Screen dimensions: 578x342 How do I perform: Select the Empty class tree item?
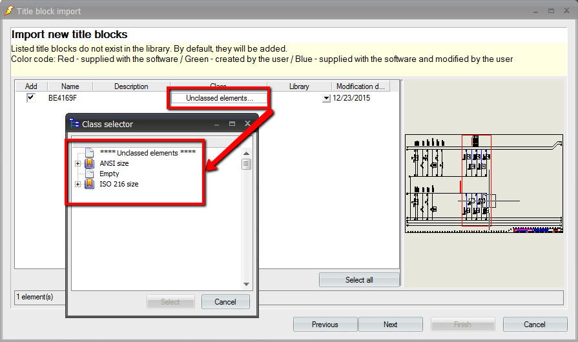click(109, 174)
